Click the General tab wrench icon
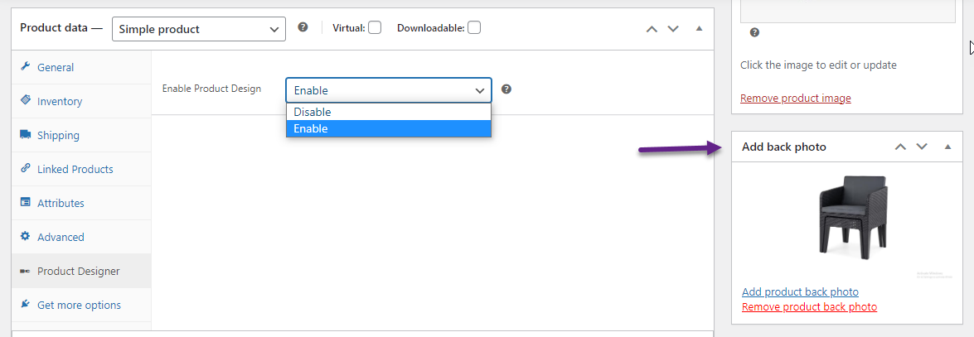 [x=26, y=66]
